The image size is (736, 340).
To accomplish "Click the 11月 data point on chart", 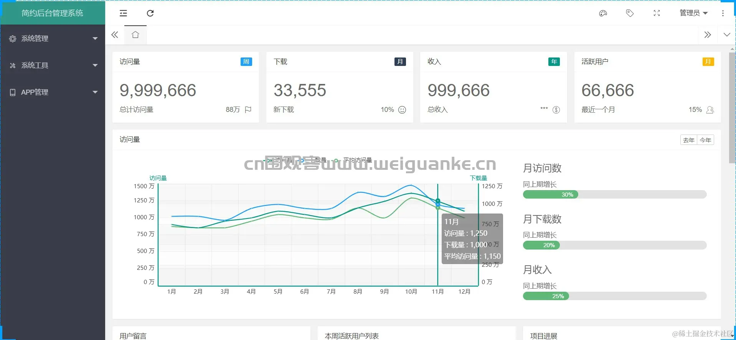I will point(438,201).
